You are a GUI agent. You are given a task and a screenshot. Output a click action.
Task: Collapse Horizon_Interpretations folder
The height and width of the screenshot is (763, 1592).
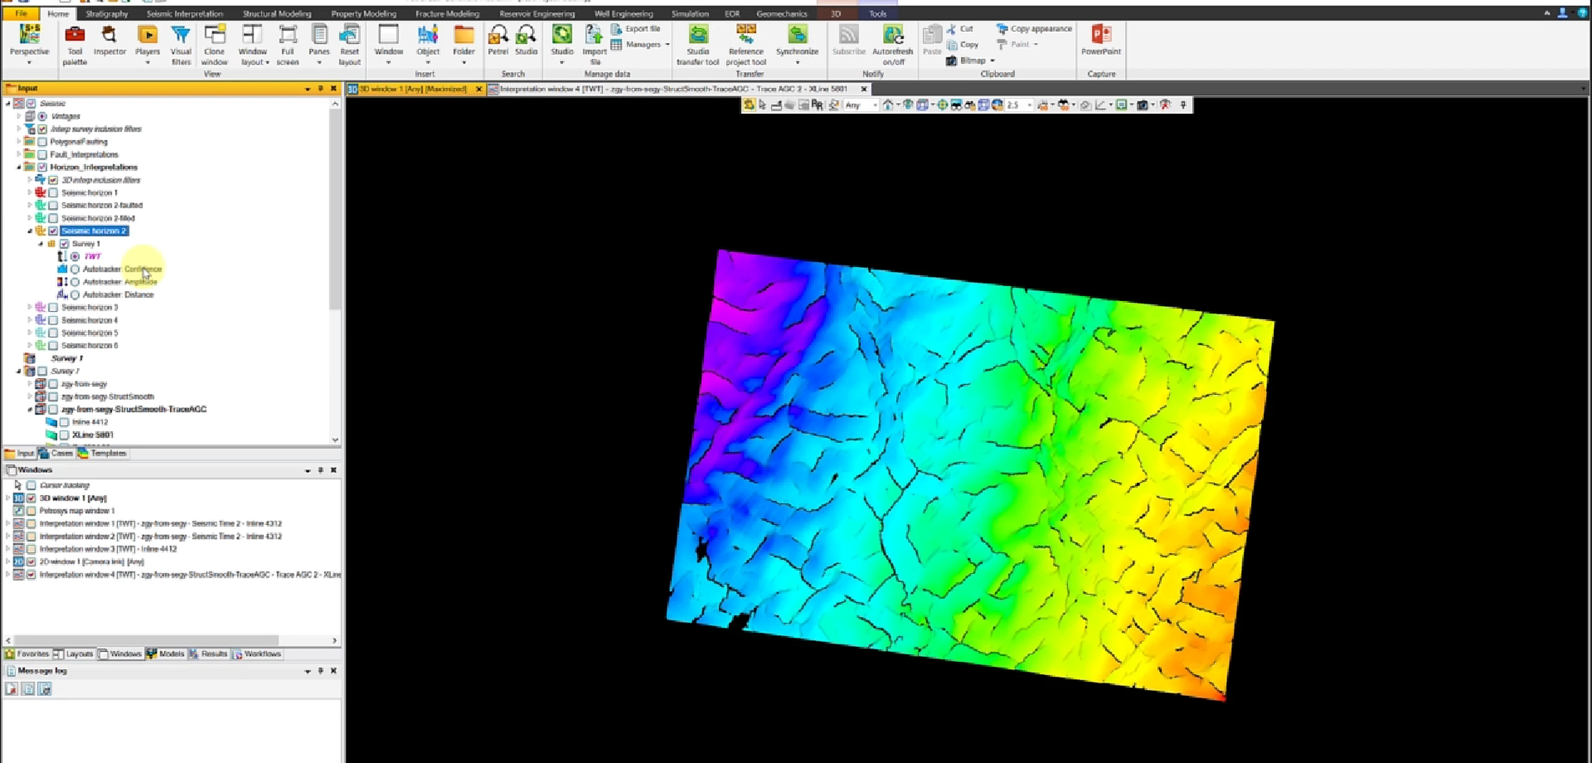18,167
